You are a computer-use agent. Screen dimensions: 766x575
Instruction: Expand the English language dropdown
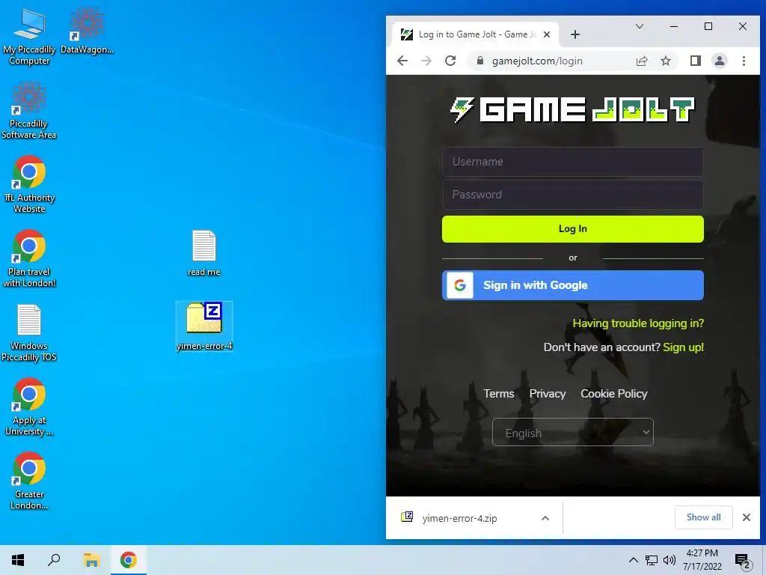click(572, 432)
